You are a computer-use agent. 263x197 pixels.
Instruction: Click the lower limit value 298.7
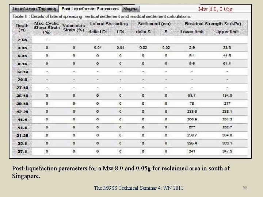click(192, 135)
